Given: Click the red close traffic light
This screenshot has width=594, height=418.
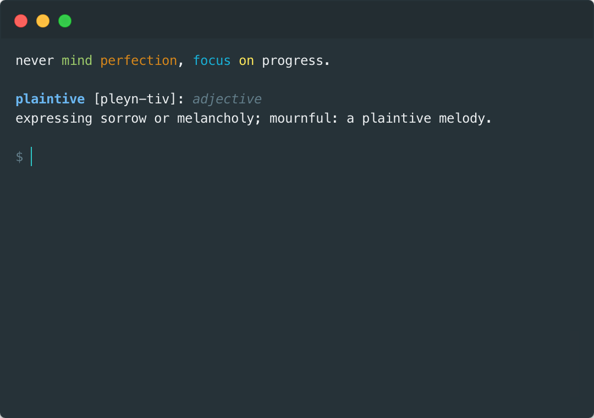Looking at the screenshot, I should point(21,20).
